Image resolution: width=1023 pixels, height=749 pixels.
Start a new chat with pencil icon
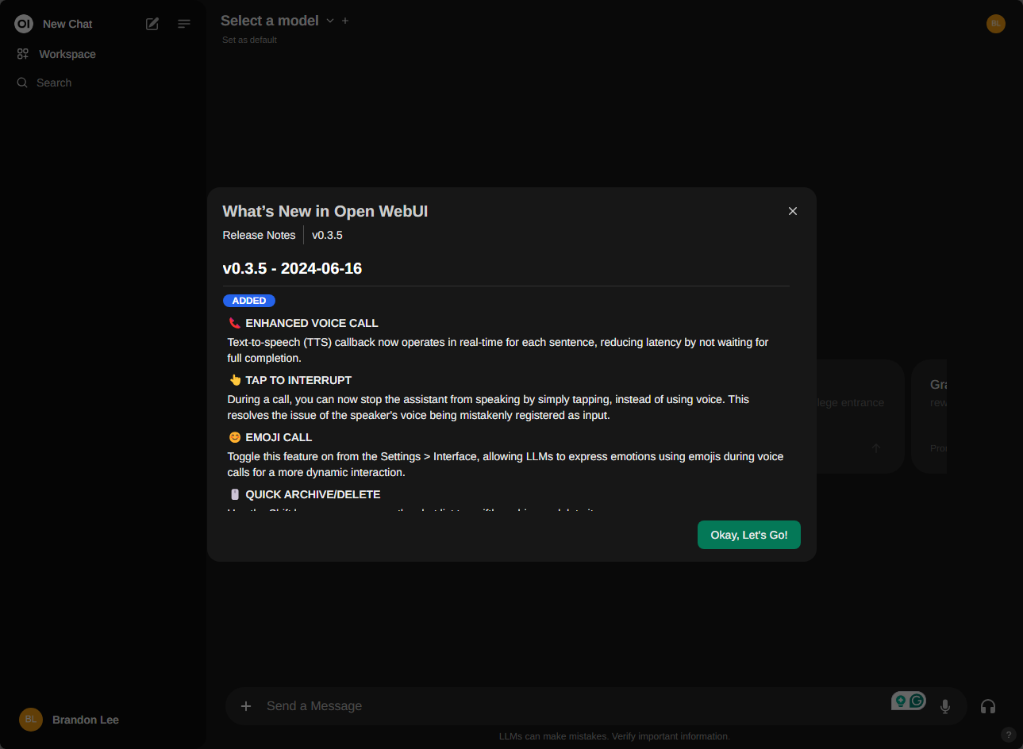152,24
